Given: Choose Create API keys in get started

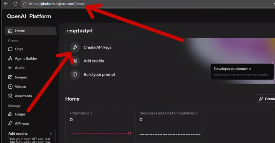Looking at the screenshot, I should click(x=97, y=47).
